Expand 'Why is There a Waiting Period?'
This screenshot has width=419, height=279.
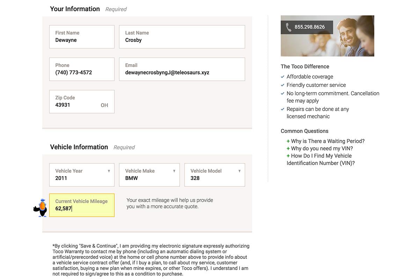point(328,141)
